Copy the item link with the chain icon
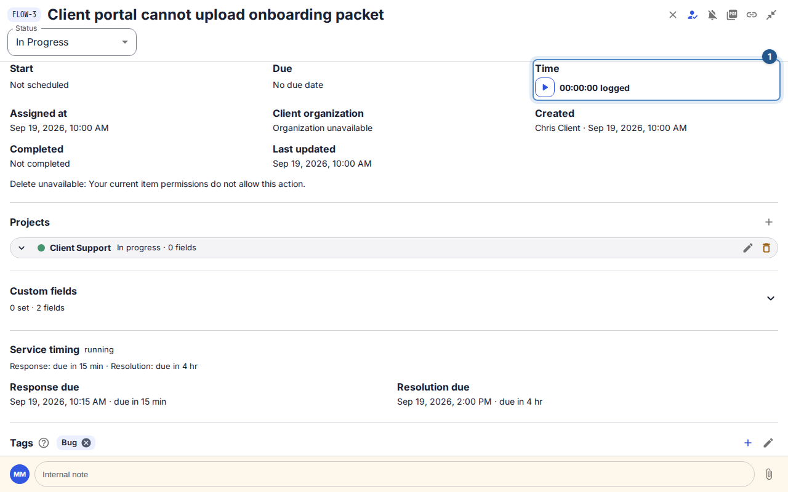The image size is (788, 492). pyautogui.click(x=752, y=15)
